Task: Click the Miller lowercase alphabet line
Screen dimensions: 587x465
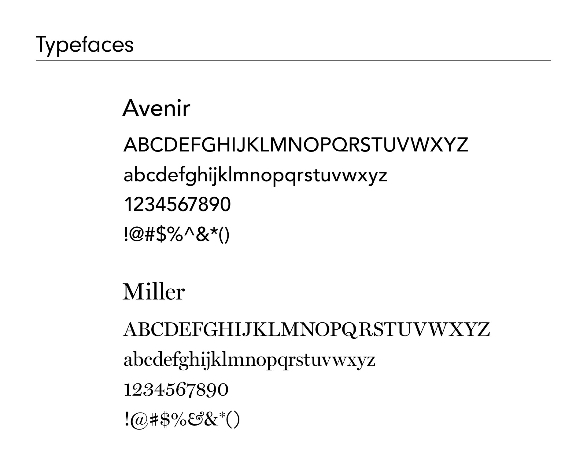Action: tap(249, 361)
